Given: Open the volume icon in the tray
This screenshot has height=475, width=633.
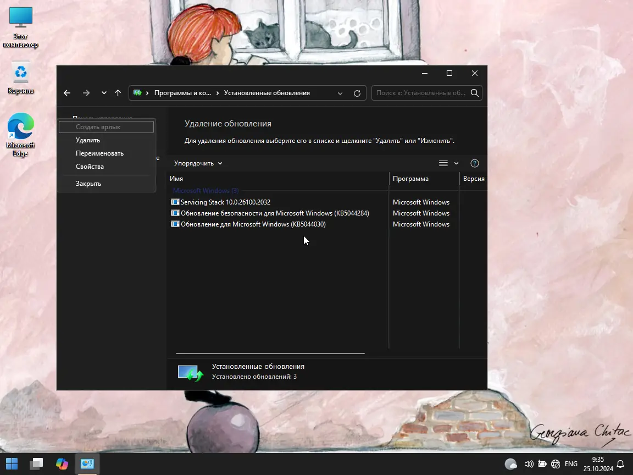Looking at the screenshot, I should (x=529, y=463).
